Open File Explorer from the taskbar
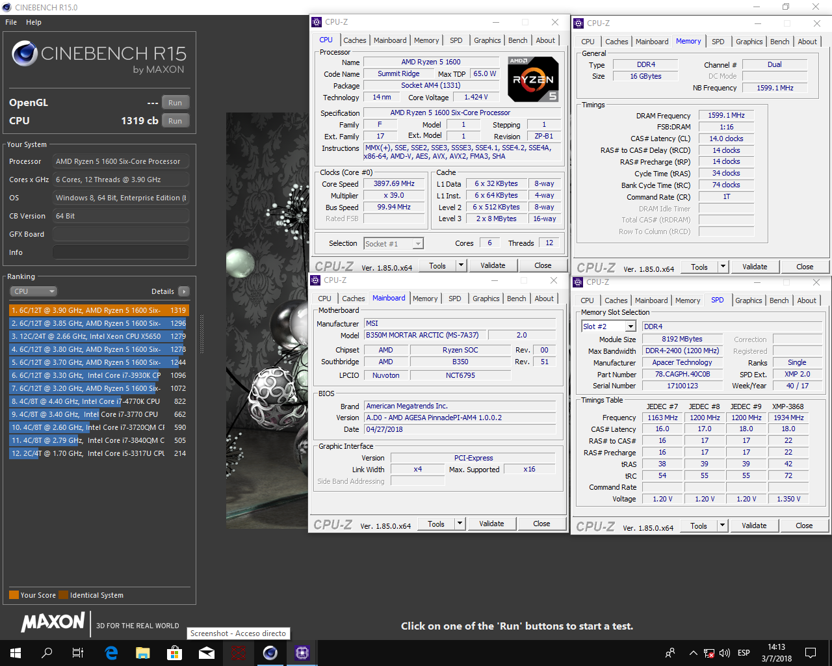Screen dimensions: 832x666 point(143,653)
